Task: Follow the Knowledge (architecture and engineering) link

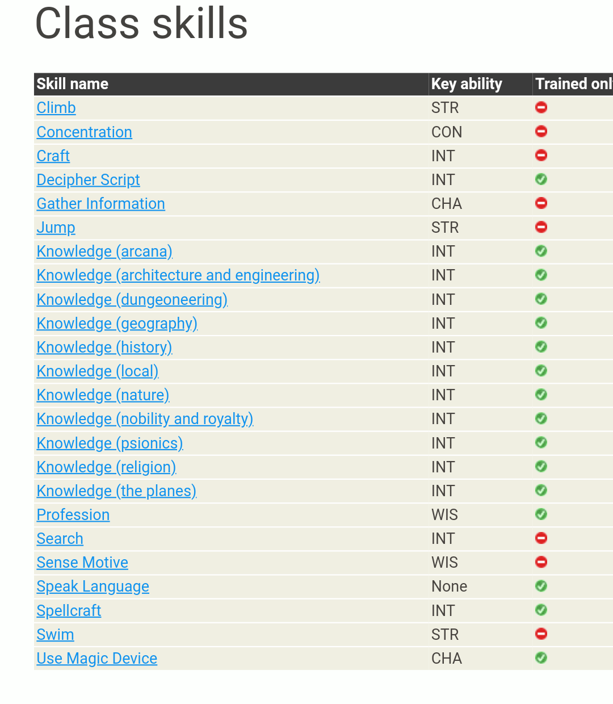Action: tap(178, 275)
